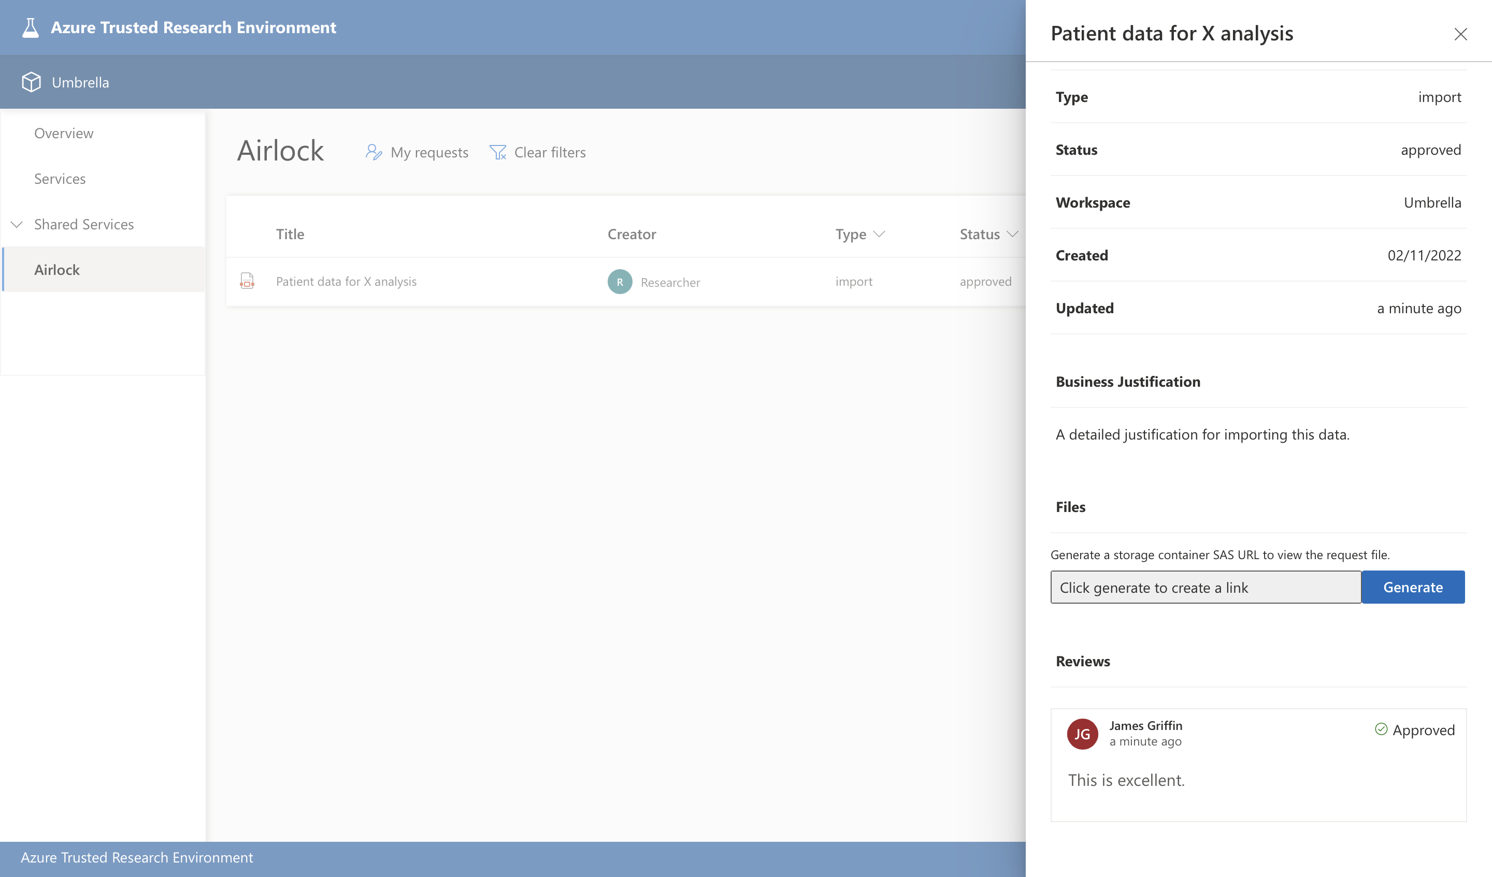Click the Researcher avatar circle
This screenshot has width=1492, height=877.
[x=619, y=282]
